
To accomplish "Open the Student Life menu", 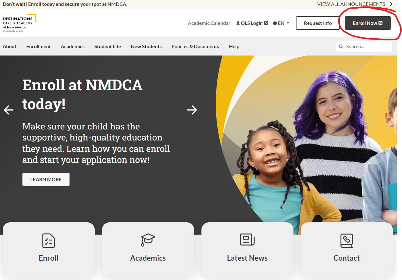I will (x=108, y=47).
